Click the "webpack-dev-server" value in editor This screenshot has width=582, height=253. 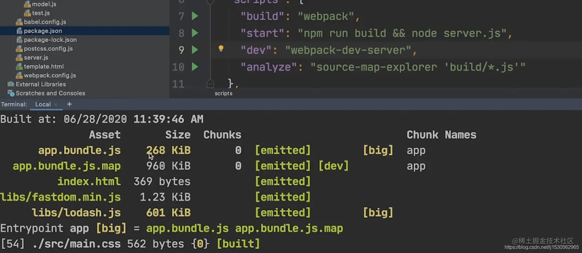coord(348,50)
